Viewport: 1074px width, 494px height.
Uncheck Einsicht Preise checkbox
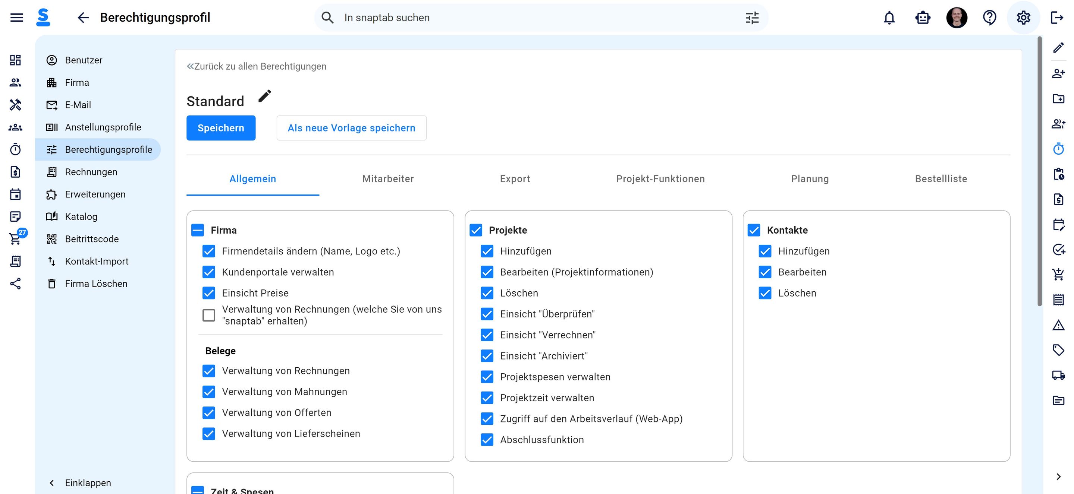(209, 293)
